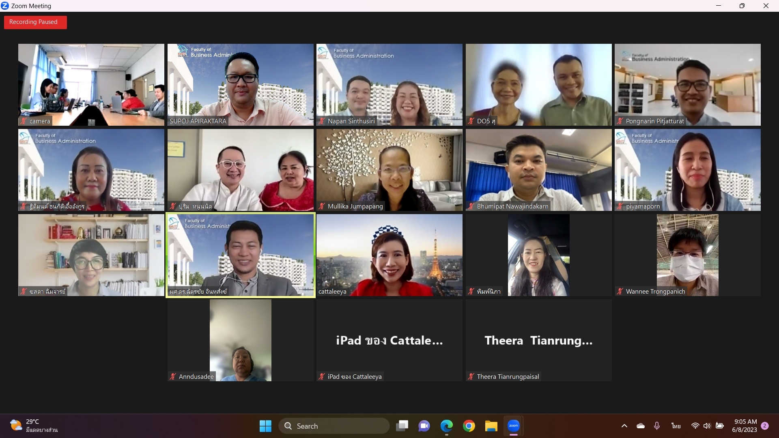The width and height of the screenshot is (779, 438).
Task: Click the muted mic icon beside Wannee Trongpanich
Action: point(620,291)
